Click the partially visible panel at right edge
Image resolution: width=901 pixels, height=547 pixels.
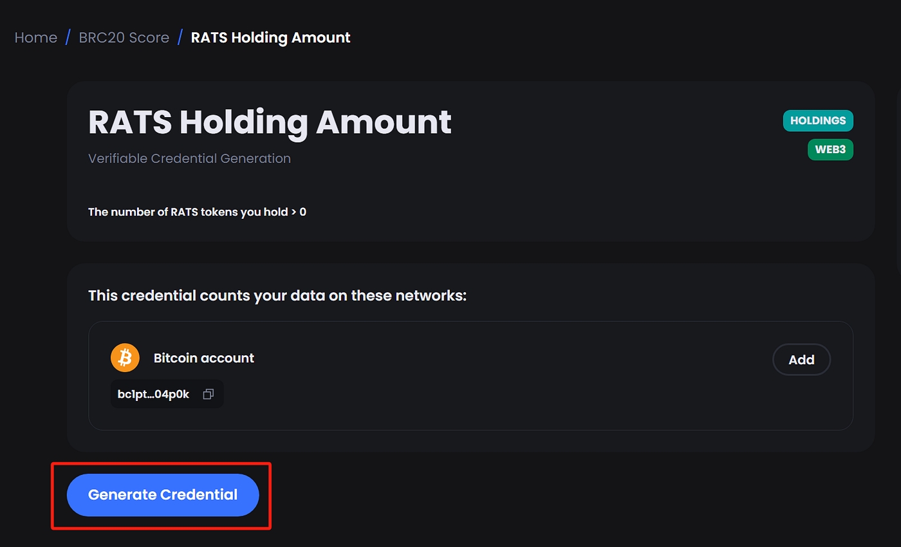pos(898,180)
